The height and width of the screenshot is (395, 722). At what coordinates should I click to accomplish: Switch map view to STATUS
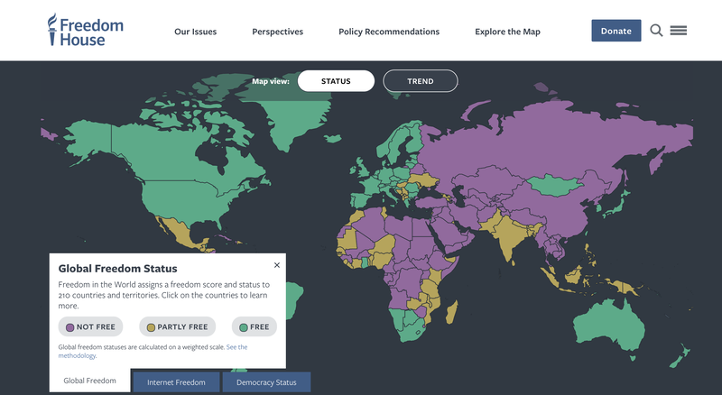(336, 81)
